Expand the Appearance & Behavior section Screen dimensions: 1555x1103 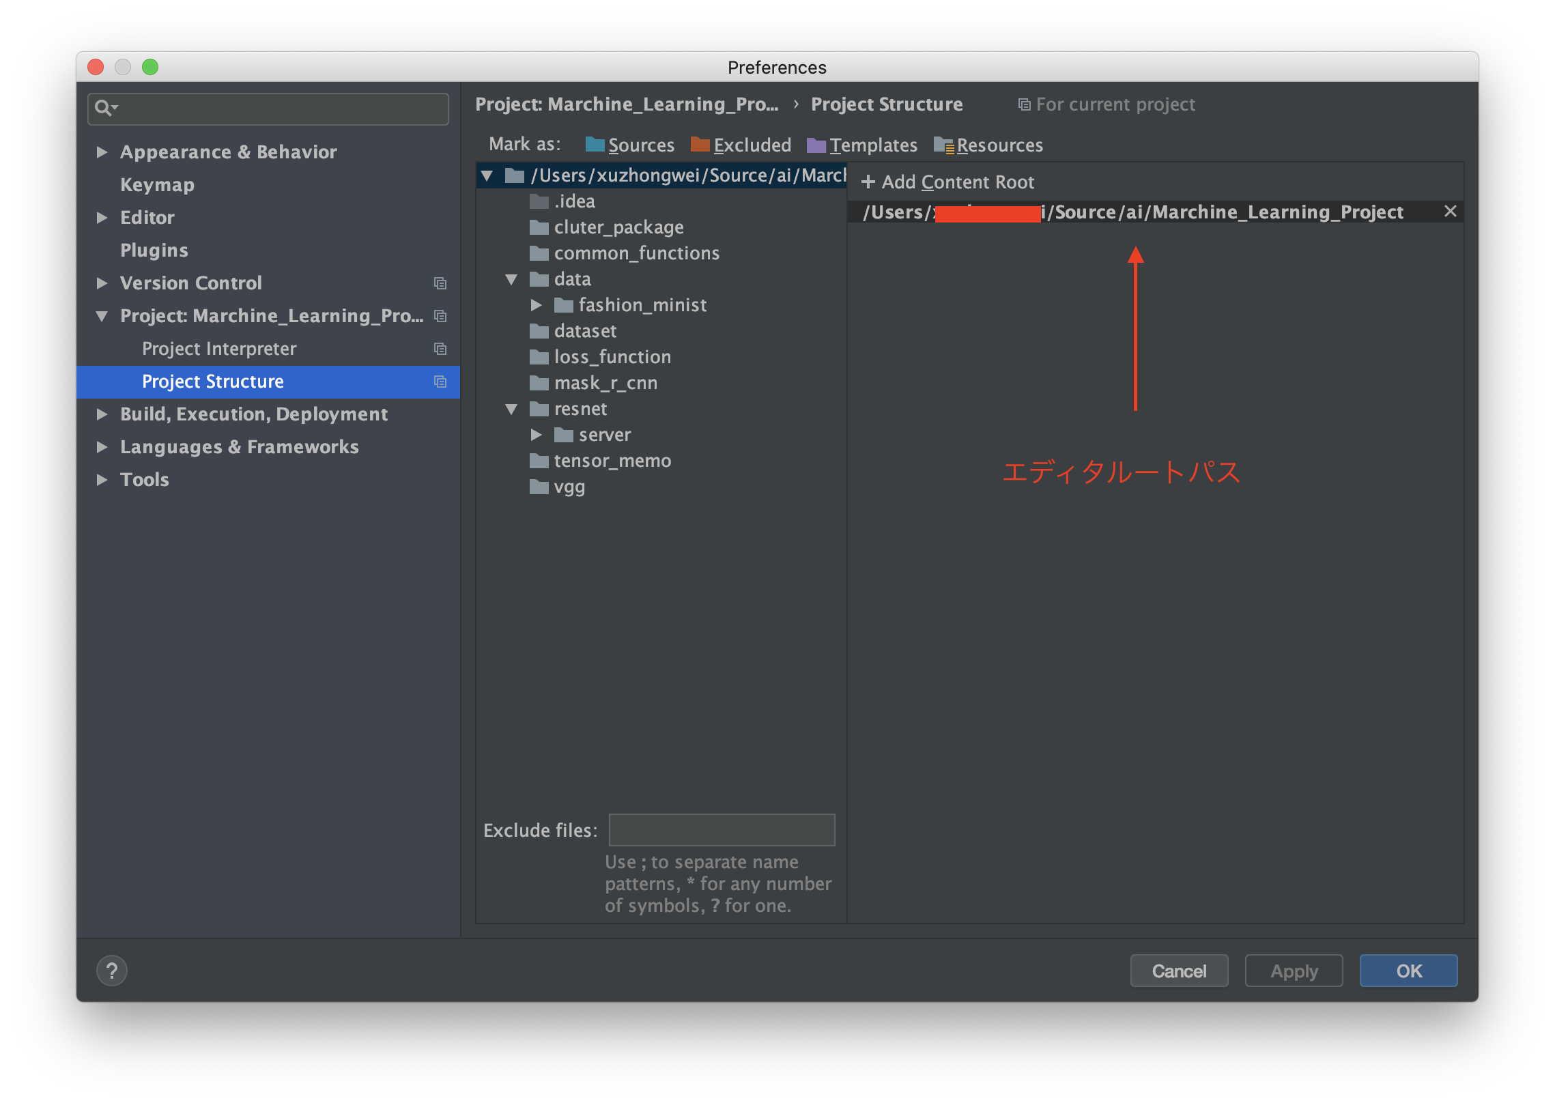pos(102,152)
